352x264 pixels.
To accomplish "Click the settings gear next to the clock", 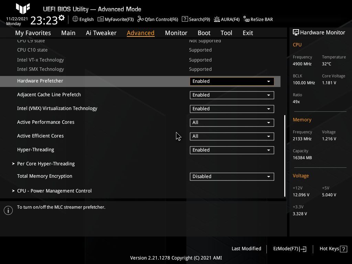I will pyautogui.click(x=62, y=18).
